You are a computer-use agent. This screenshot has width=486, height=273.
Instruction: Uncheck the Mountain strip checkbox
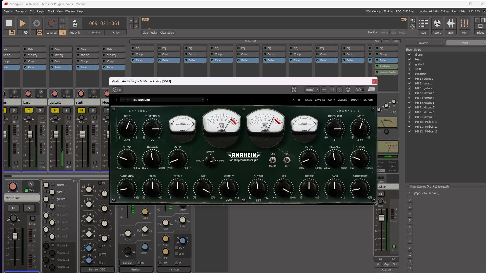[409, 74]
